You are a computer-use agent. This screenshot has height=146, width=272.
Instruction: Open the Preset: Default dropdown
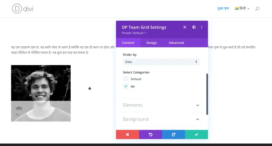pos(134,33)
